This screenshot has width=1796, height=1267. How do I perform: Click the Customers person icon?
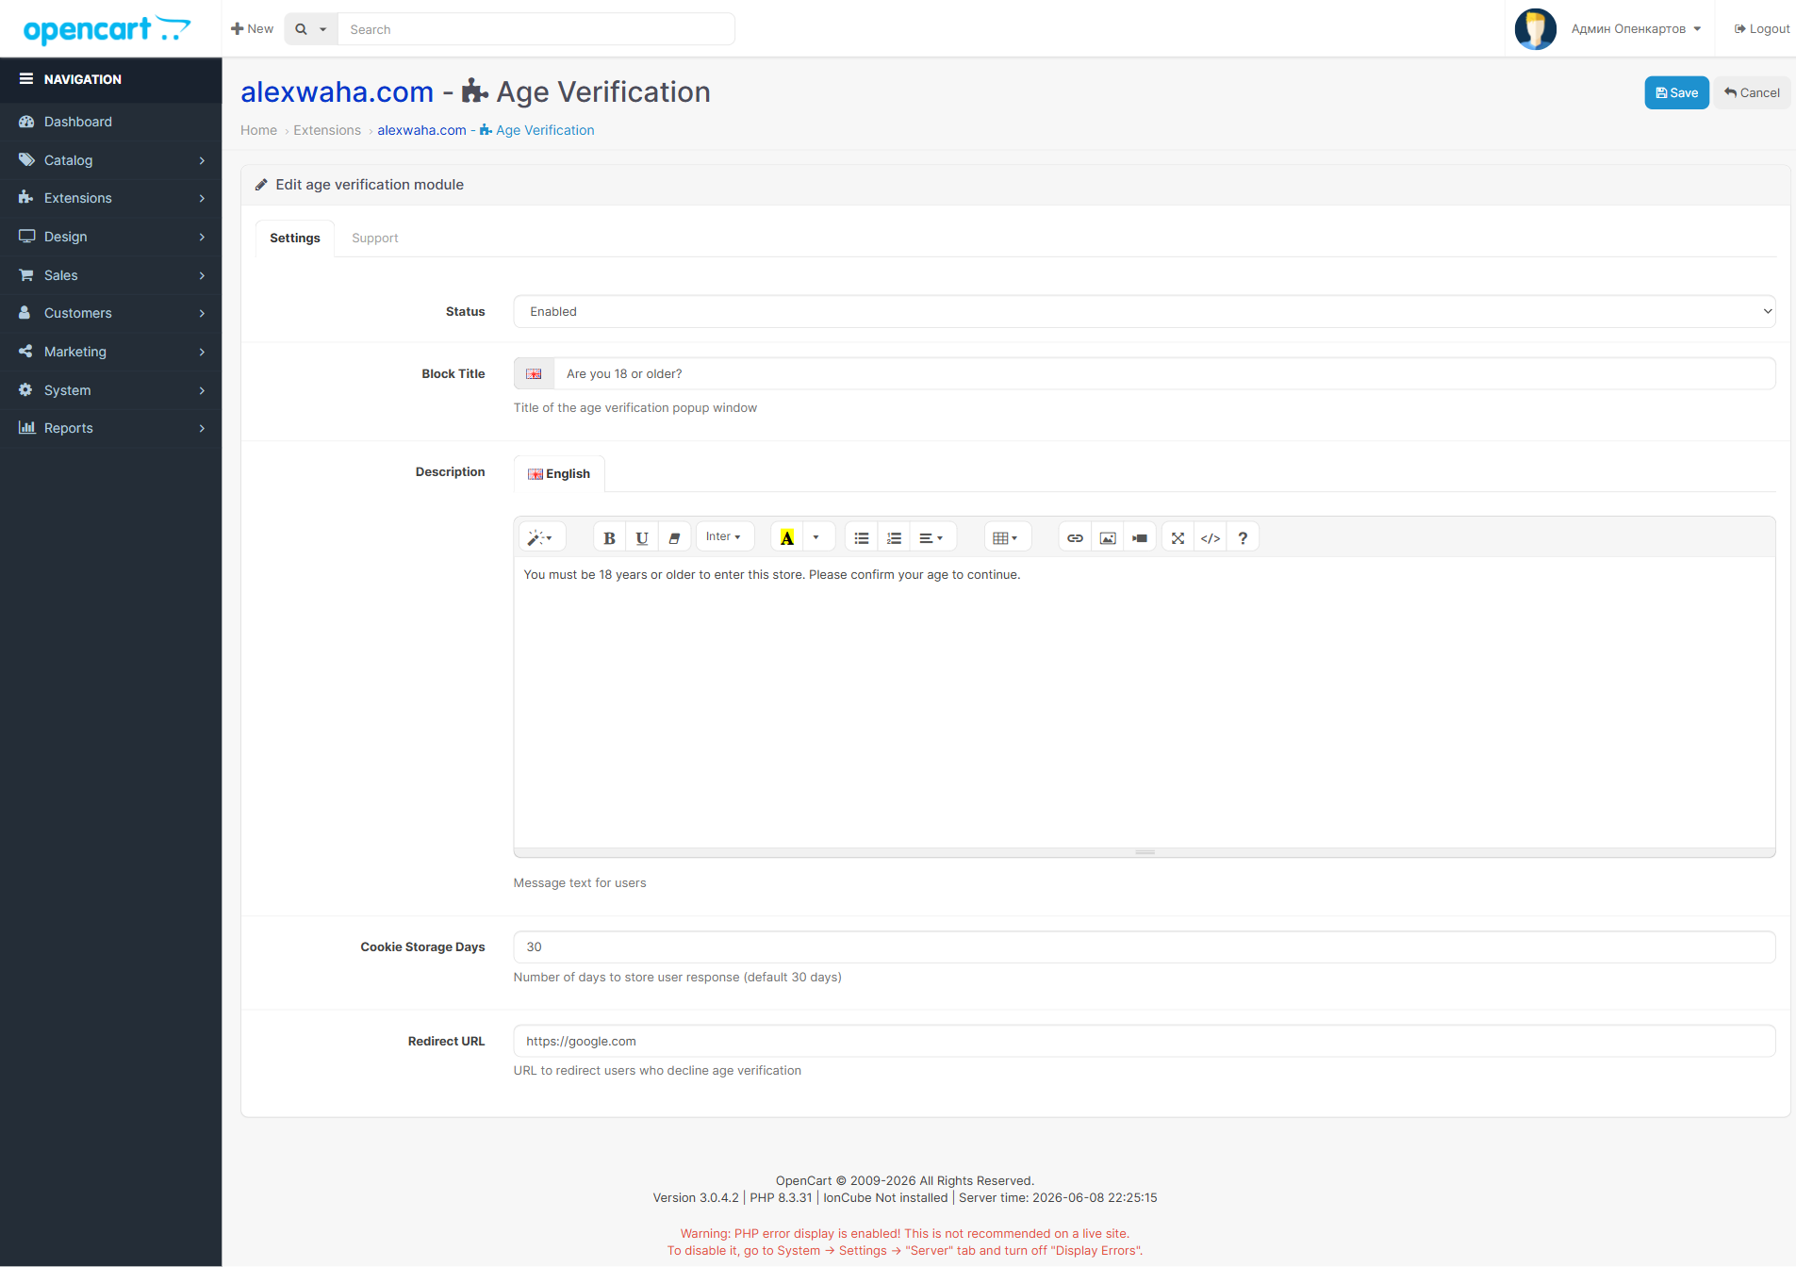pos(25,313)
